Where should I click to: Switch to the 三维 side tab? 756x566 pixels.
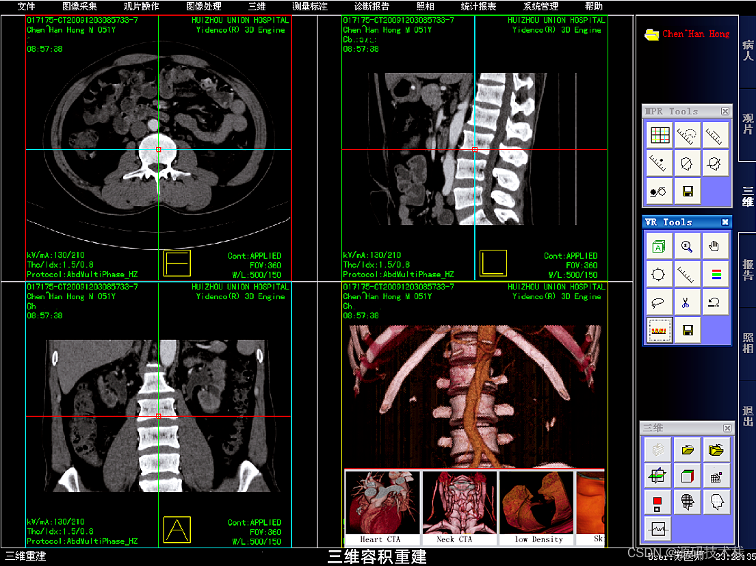pyautogui.click(x=747, y=196)
